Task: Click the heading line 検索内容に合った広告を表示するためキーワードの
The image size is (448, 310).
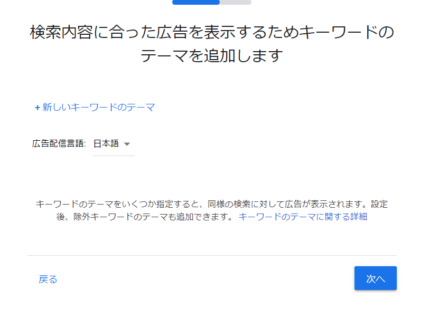Action: [212, 32]
